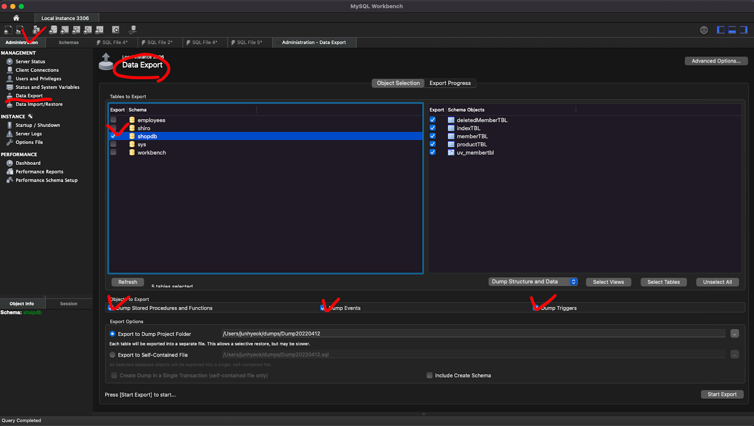754x426 pixels.
Task: Click the home icon tab
Action: tap(16, 18)
